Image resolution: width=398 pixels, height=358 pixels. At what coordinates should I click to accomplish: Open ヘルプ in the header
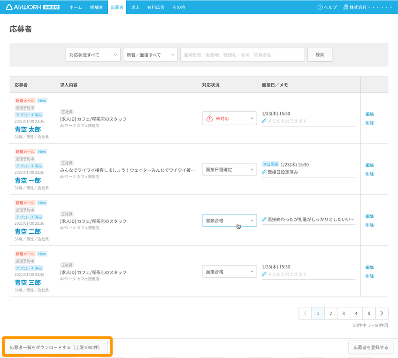tap(327, 8)
